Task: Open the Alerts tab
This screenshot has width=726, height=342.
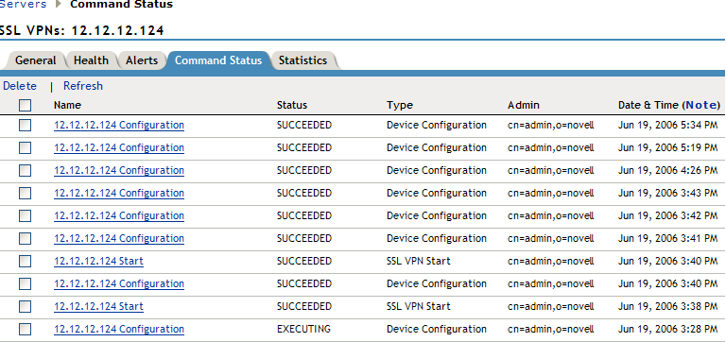Action: tap(142, 60)
